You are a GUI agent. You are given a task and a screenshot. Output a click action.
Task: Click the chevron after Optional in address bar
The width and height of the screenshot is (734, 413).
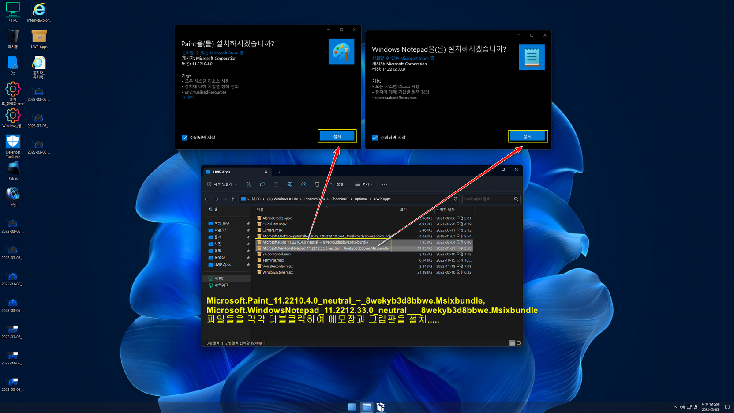[x=371, y=199]
